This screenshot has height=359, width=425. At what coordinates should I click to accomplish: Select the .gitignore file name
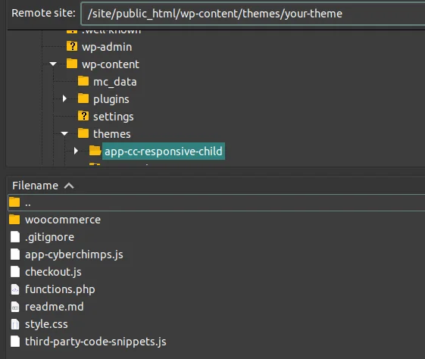click(49, 237)
